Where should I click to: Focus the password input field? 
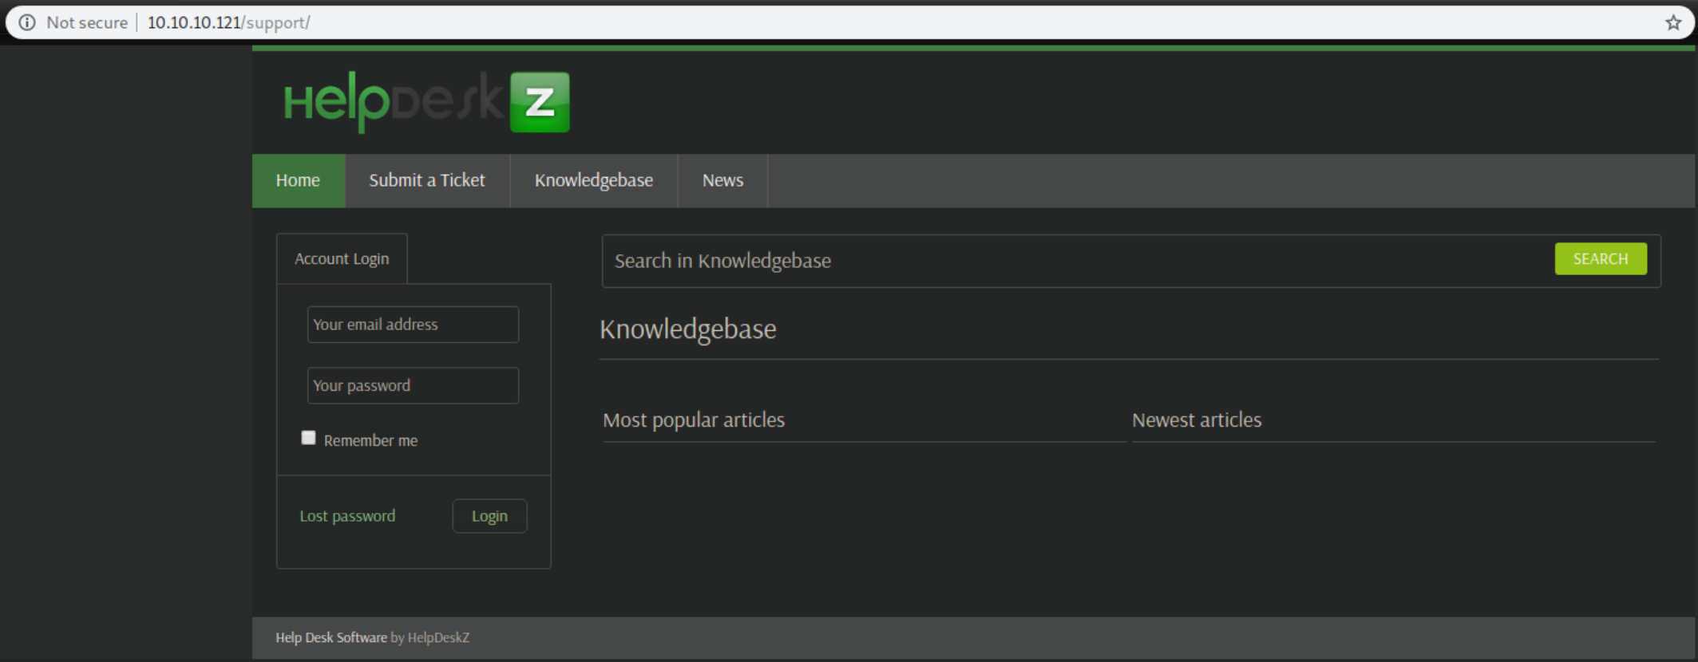(x=413, y=385)
